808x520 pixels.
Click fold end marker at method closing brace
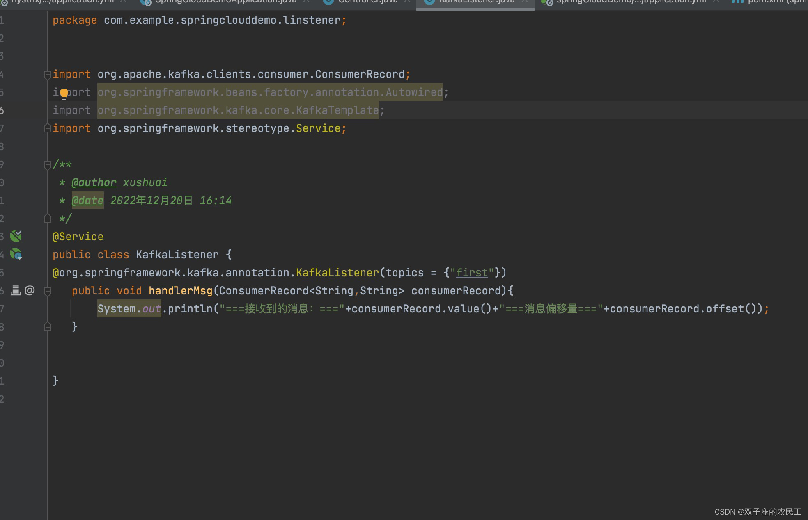click(x=47, y=327)
